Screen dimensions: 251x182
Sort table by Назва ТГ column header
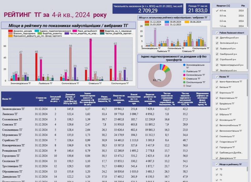click(x=7, y=99)
